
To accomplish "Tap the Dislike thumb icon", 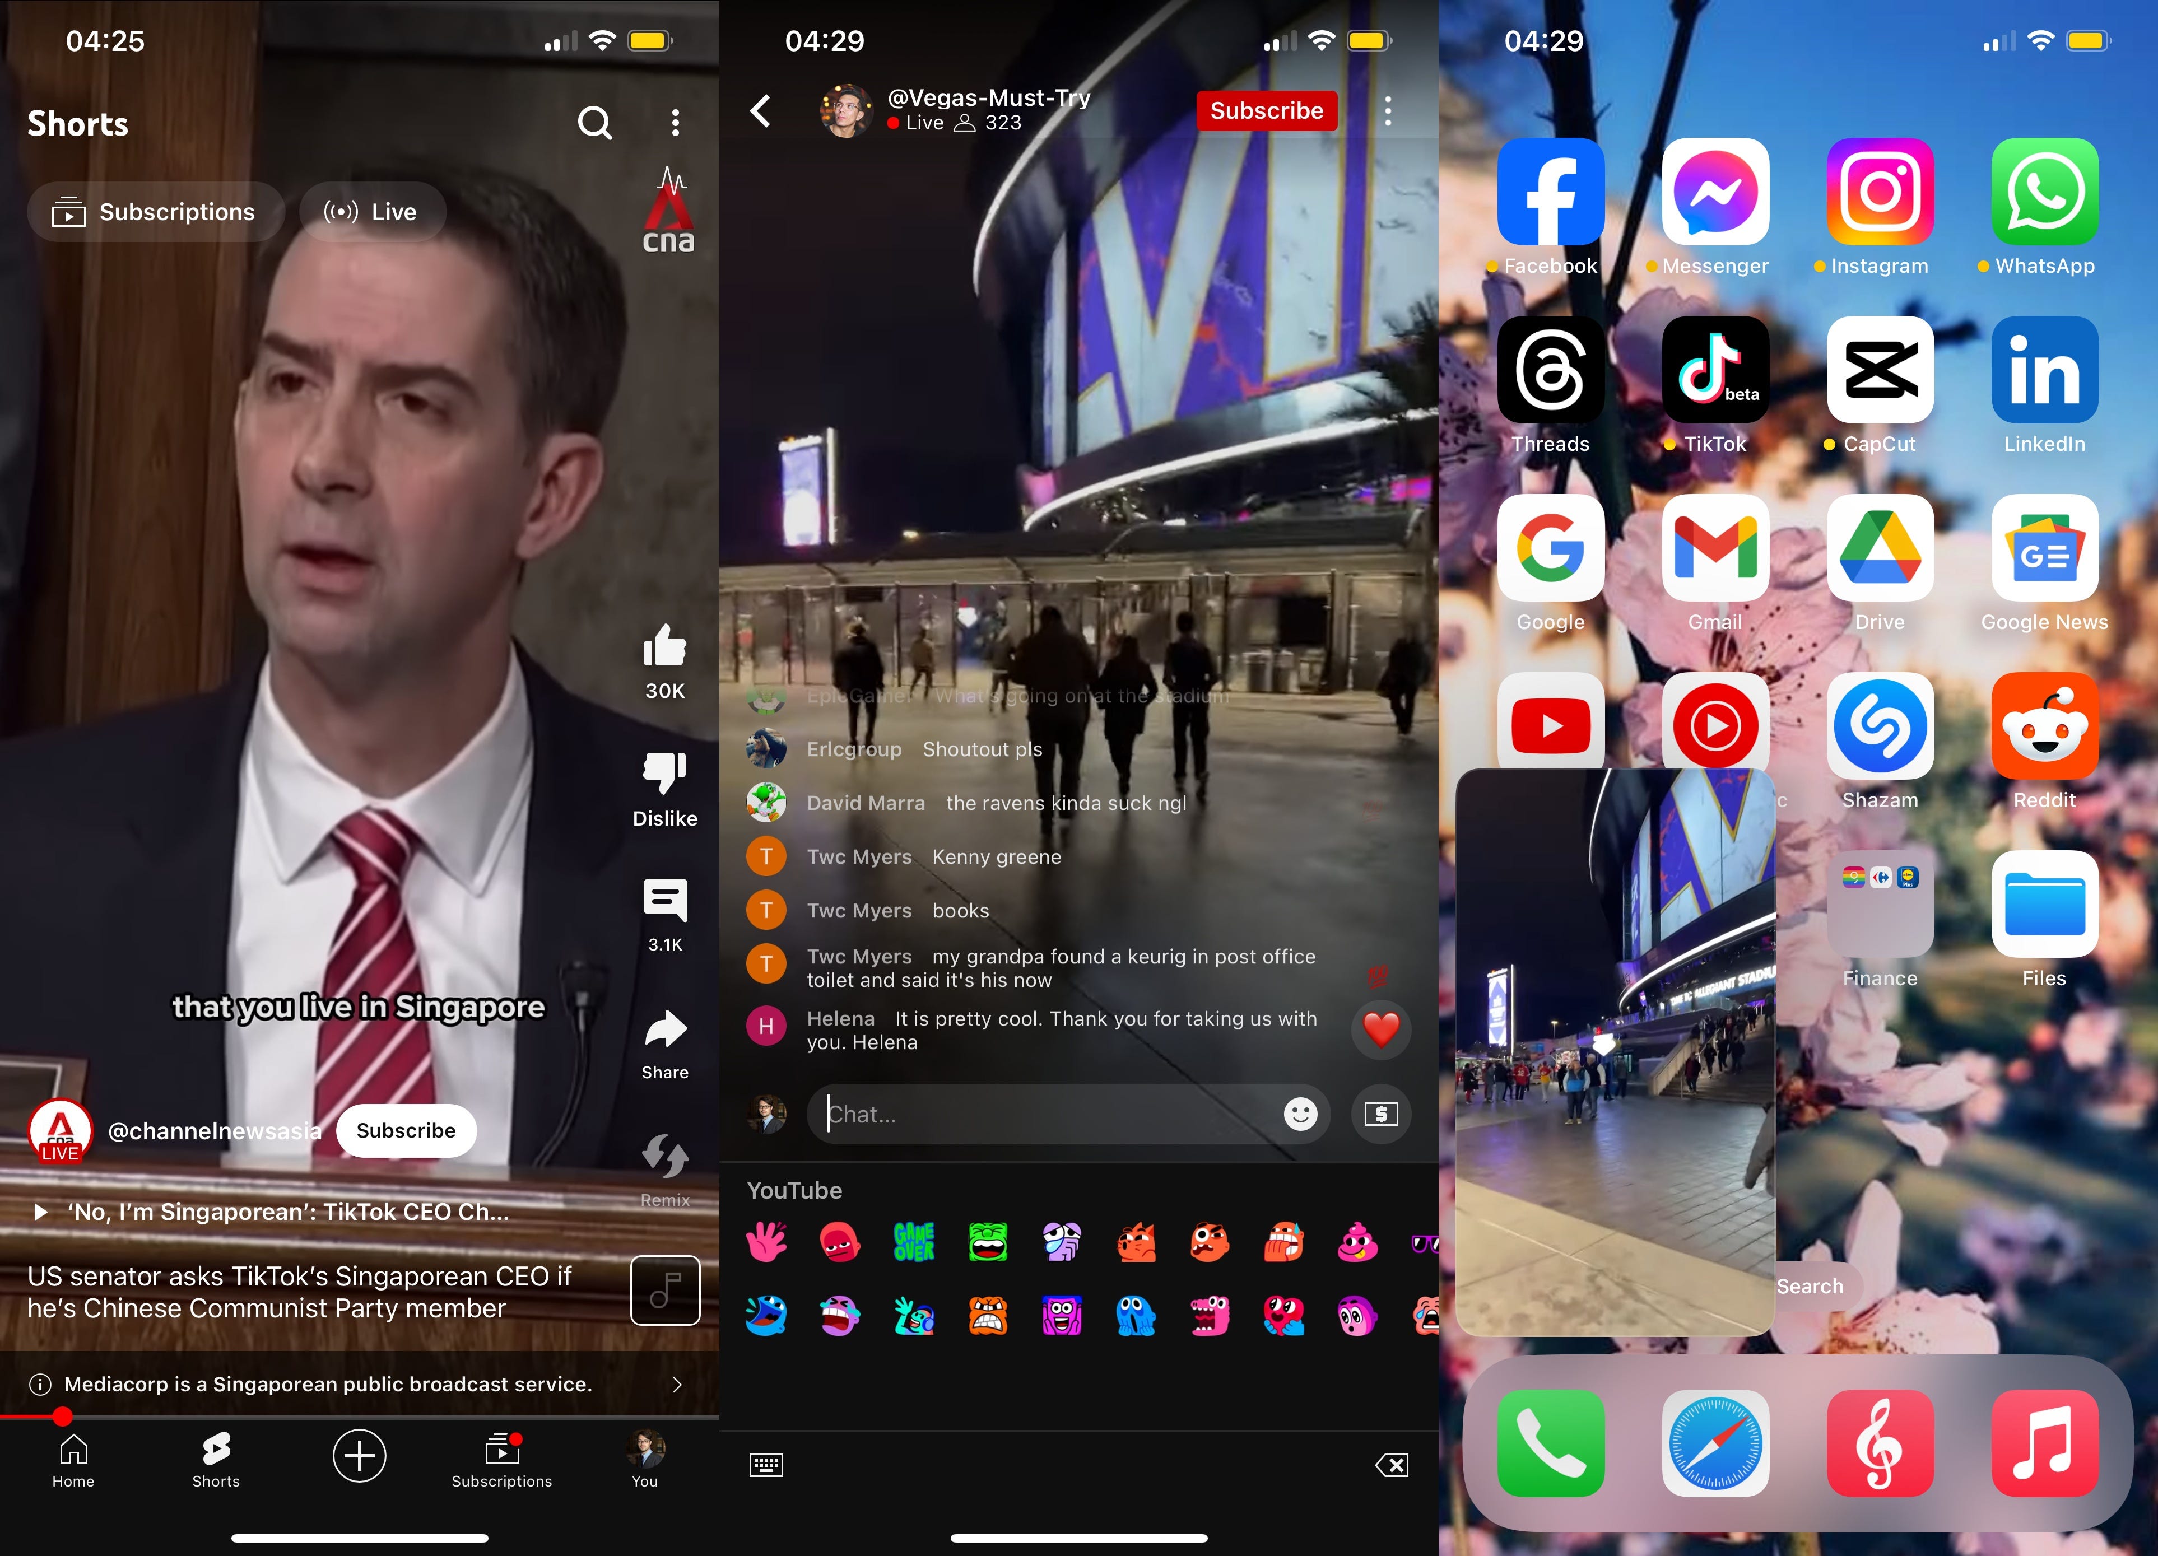I will pyautogui.click(x=665, y=772).
